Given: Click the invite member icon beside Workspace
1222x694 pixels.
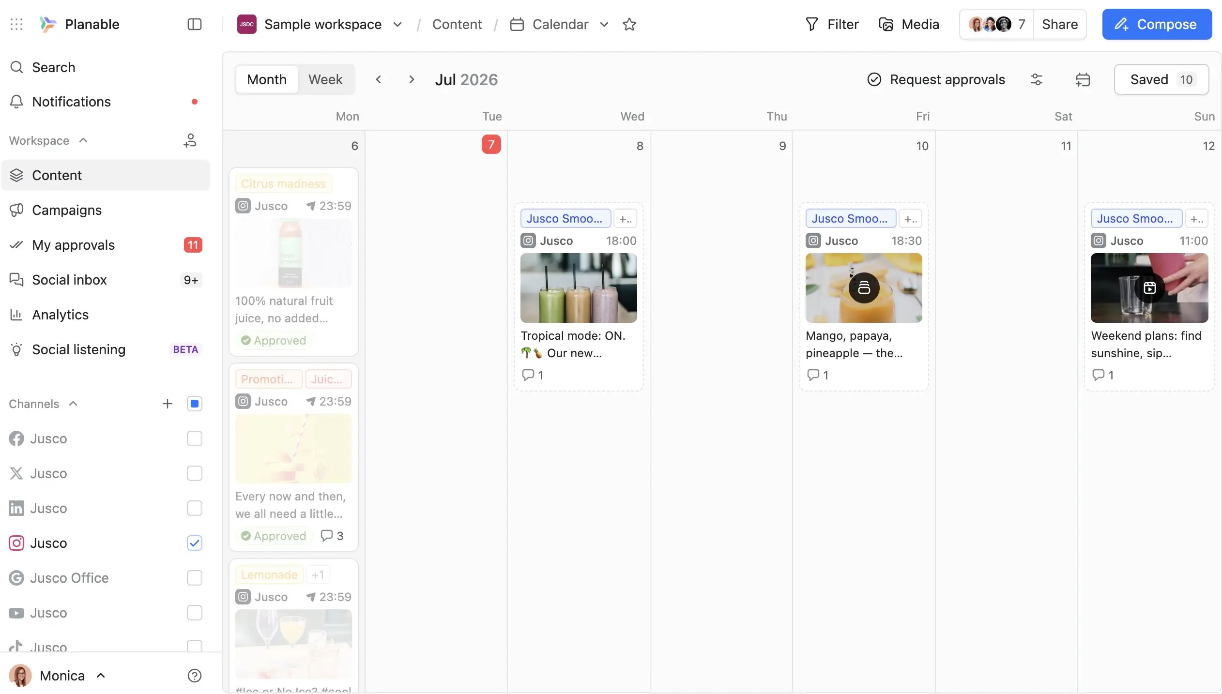Looking at the screenshot, I should click(190, 140).
